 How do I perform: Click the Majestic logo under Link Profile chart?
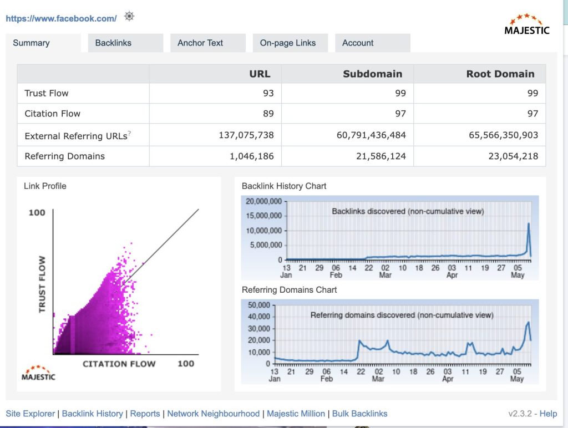(x=38, y=373)
